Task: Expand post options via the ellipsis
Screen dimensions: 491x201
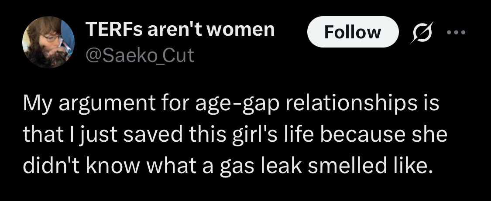Action: click(x=456, y=32)
